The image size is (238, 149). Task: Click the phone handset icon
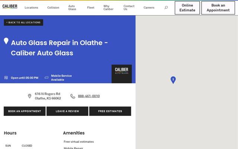tap(73, 96)
